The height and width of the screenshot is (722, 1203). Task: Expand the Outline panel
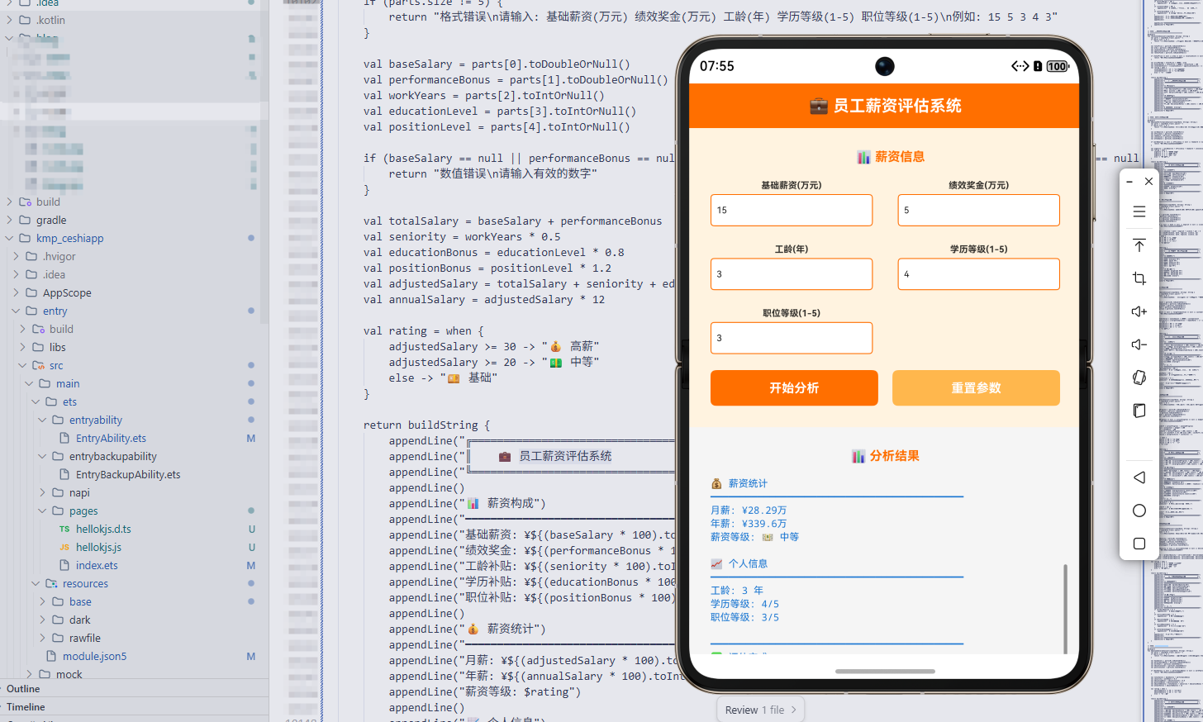pos(134,689)
